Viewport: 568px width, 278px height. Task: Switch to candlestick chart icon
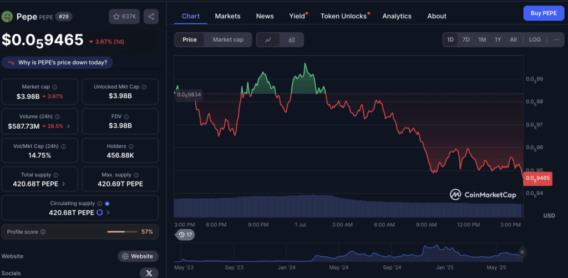coord(292,40)
